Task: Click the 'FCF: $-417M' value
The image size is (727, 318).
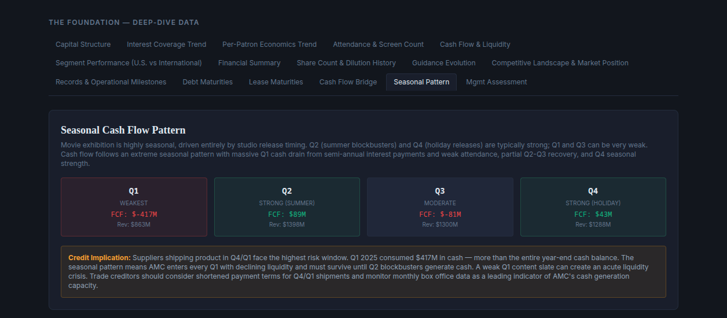Action: tap(134, 214)
